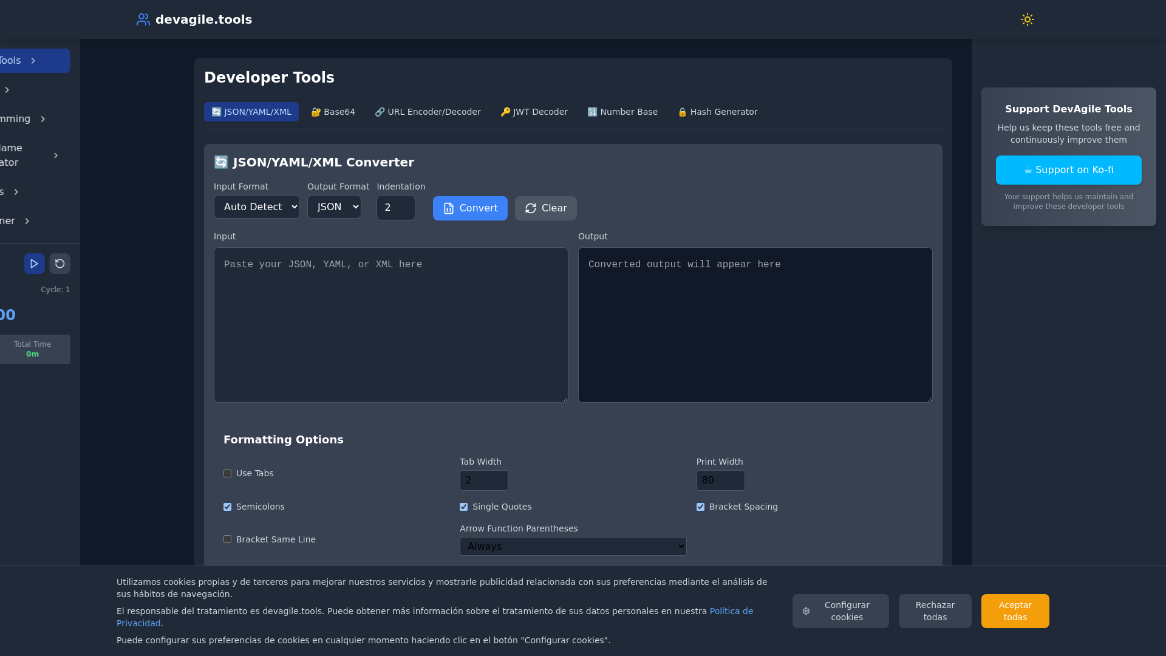The height and width of the screenshot is (656, 1166).
Task: Expand the Tools sidebar chevron
Action: 33,61
